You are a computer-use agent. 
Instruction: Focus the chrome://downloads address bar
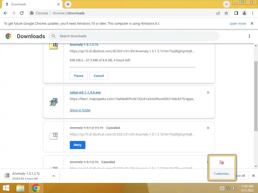click(69, 13)
